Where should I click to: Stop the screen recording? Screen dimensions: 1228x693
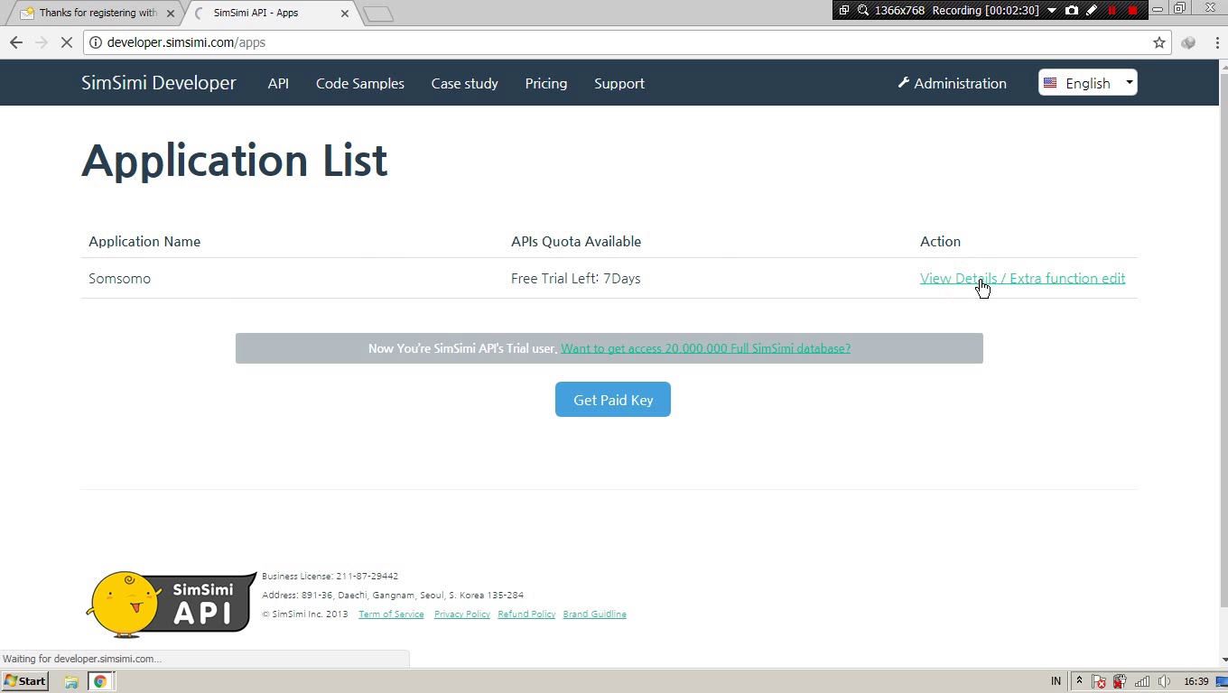click(1133, 10)
